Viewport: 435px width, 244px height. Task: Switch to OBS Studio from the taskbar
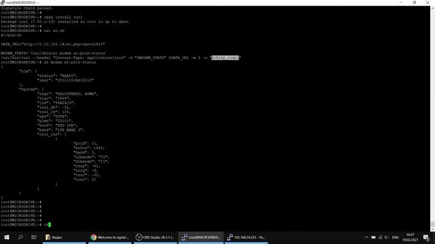(155, 237)
